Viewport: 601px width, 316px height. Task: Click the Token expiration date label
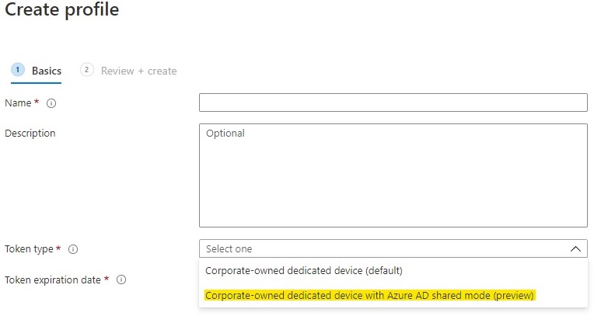[53, 279]
